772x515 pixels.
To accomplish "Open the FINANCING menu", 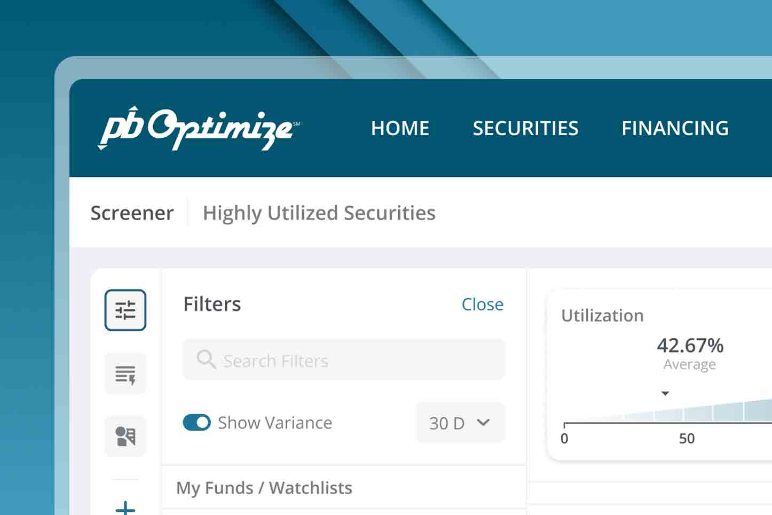I will click(675, 128).
